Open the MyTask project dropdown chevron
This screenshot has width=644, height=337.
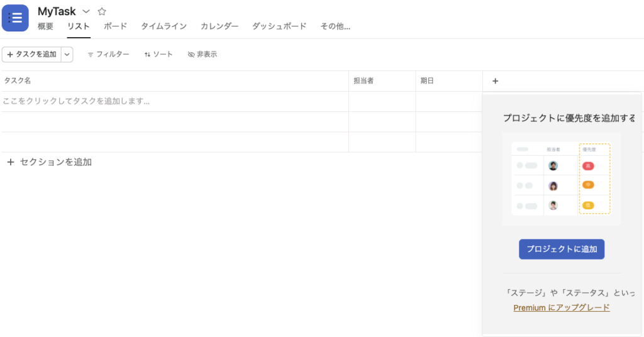[x=86, y=11]
